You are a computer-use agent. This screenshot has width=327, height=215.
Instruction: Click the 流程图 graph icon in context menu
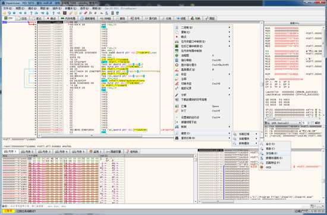[x=177, y=55]
